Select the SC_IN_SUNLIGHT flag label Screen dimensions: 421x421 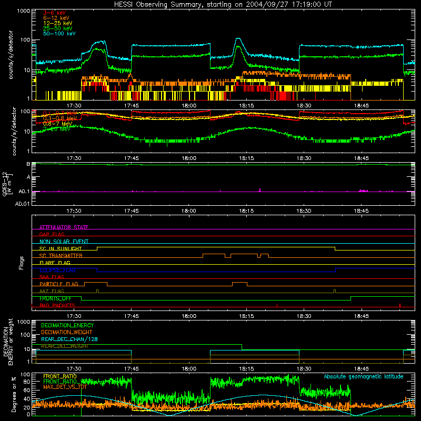61,248
